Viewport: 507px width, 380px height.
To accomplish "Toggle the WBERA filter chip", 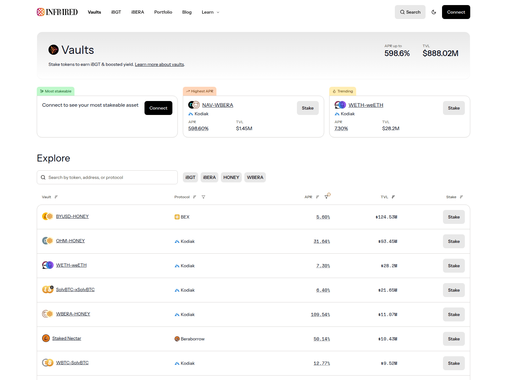I will [x=255, y=177].
